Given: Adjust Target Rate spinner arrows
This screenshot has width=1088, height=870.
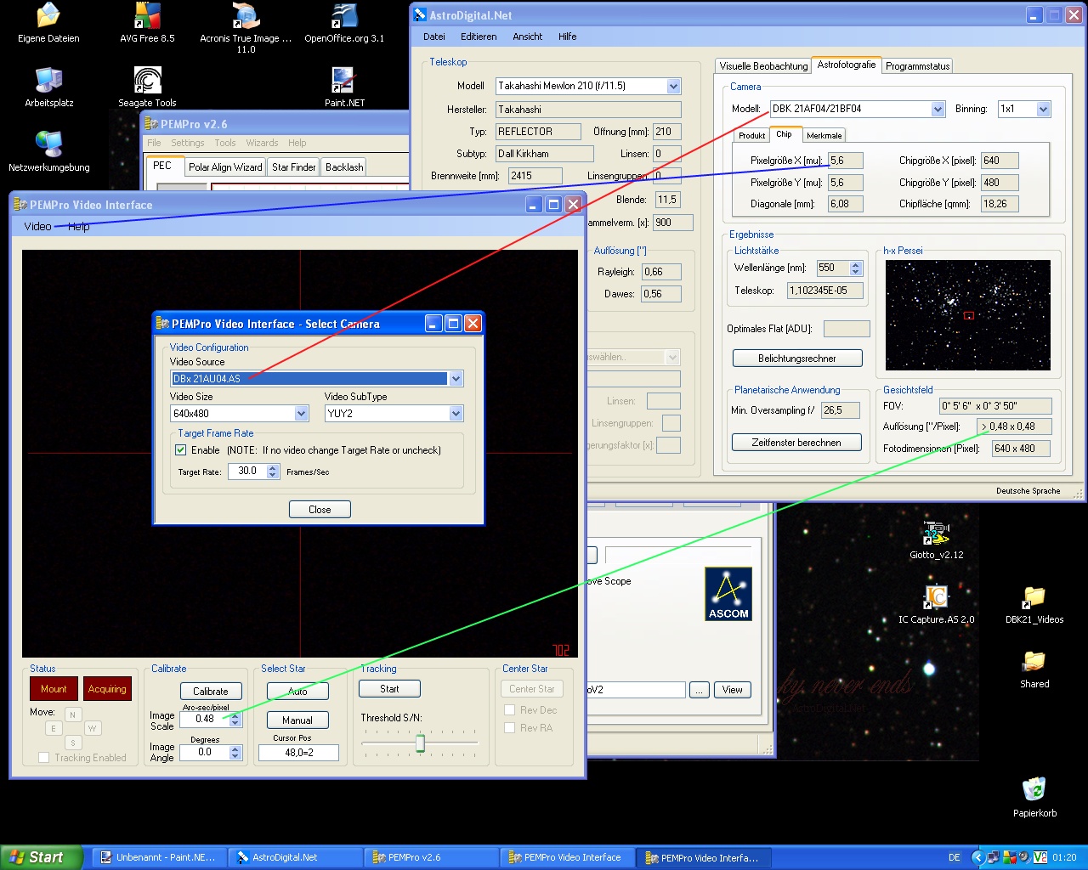Looking at the screenshot, I should [x=273, y=471].
